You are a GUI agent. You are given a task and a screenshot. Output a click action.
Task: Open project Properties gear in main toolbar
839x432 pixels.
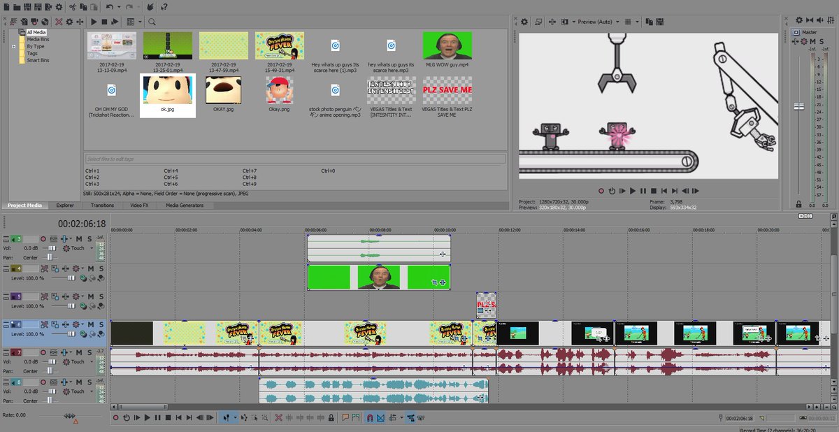pos(59,7)
